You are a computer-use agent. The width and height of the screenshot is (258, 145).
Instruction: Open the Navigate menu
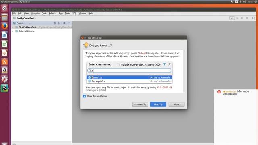tap(35, 13)
